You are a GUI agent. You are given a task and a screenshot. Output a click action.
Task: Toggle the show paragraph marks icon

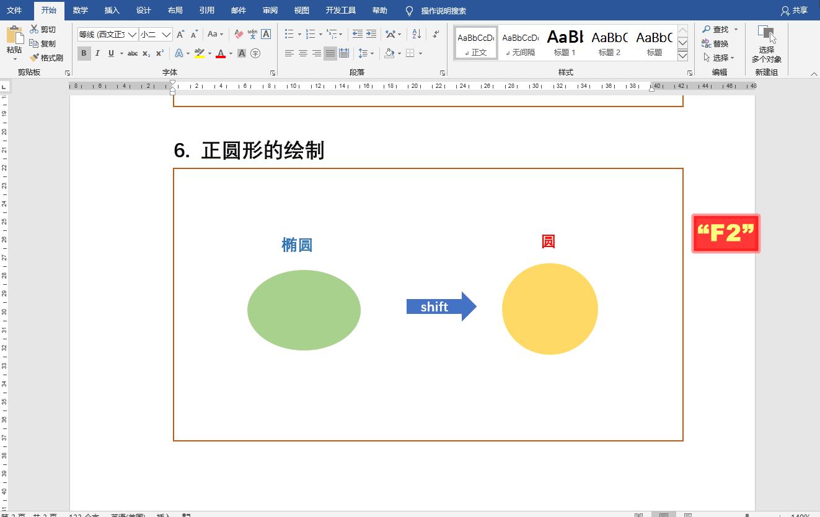(435, 34)
